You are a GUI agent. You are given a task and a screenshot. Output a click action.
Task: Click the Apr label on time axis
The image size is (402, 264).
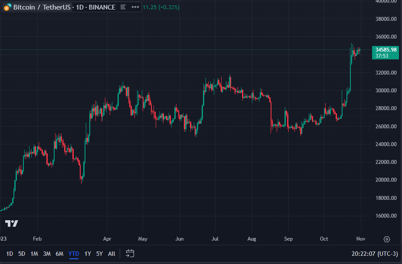tap(107, 239)
